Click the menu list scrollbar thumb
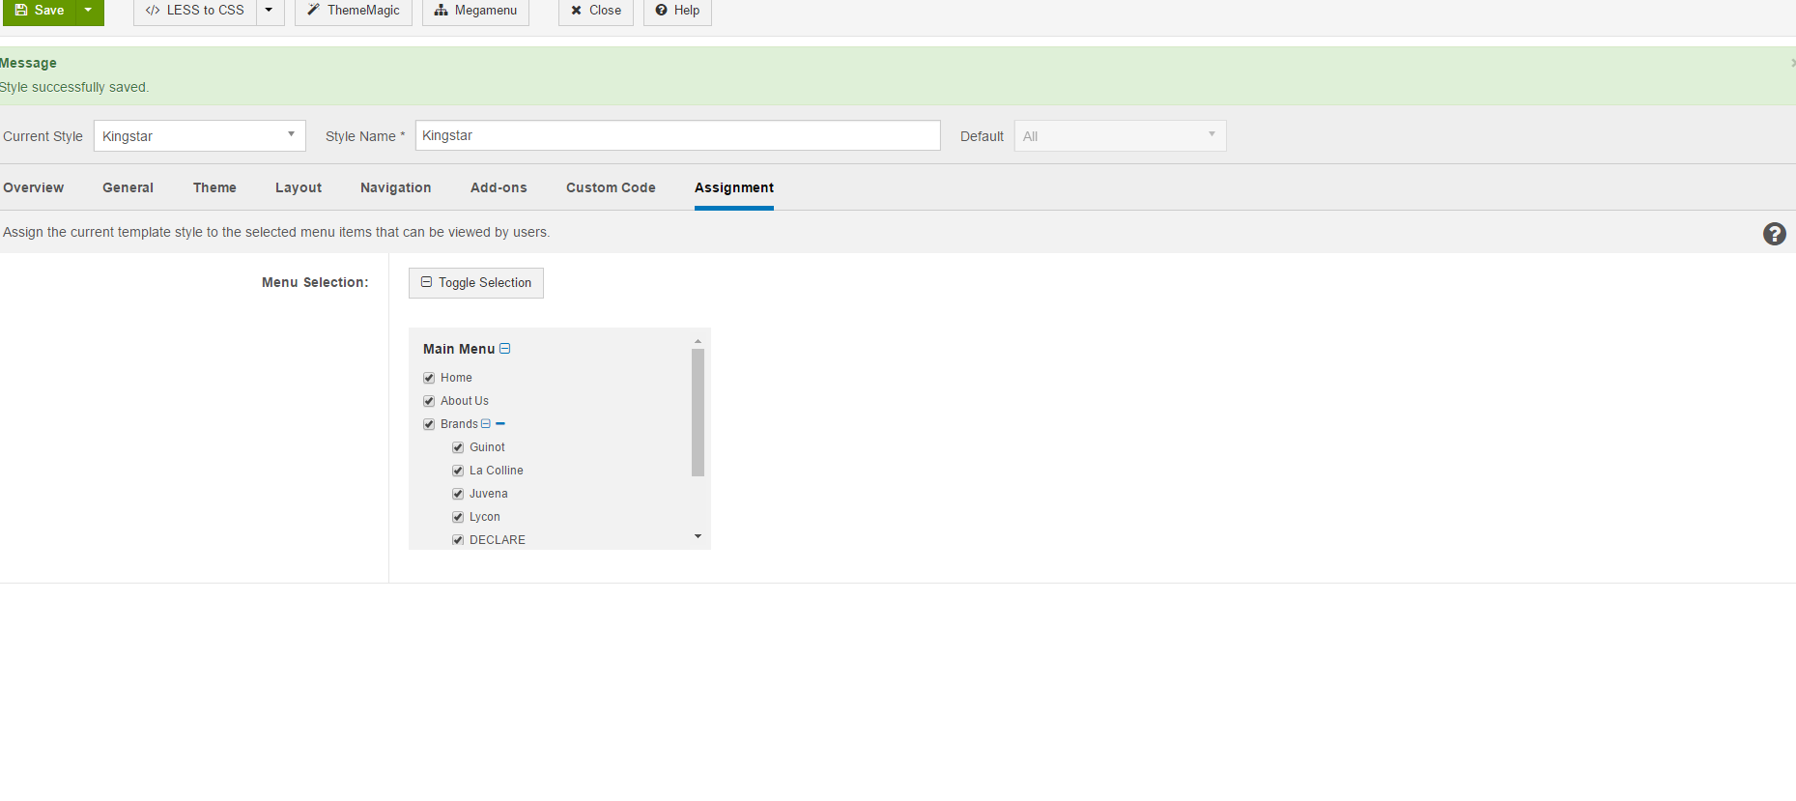This screenshot has height=801, width=1796. click(x=698, y=413)
